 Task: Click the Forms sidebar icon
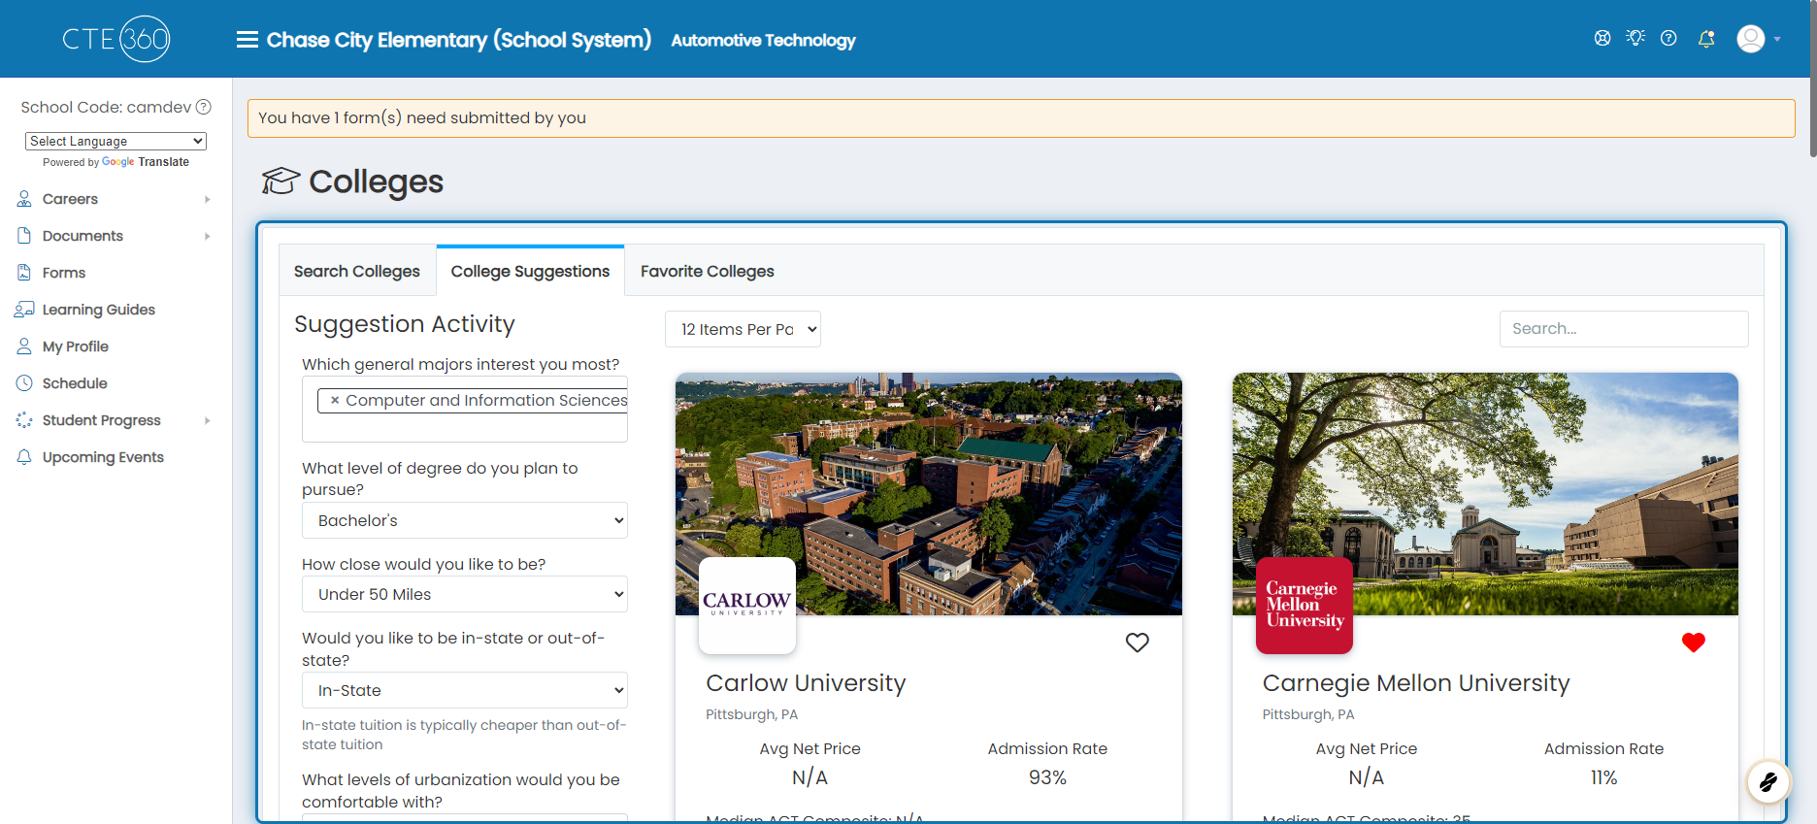coord(24,273)
